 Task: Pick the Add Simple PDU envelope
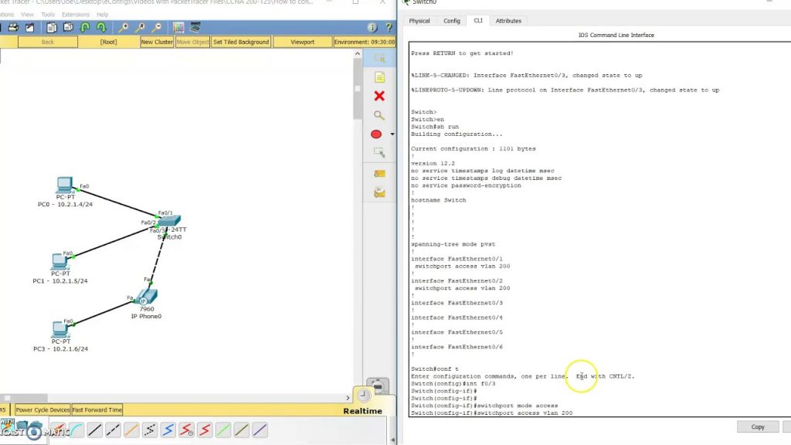click(x=379, y=174)
